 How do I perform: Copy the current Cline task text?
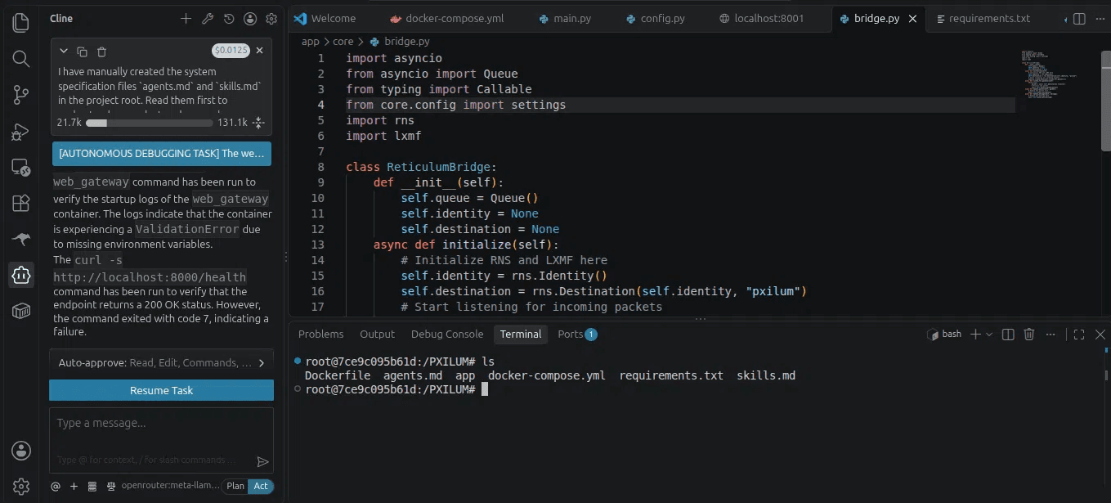pos(83,52)
